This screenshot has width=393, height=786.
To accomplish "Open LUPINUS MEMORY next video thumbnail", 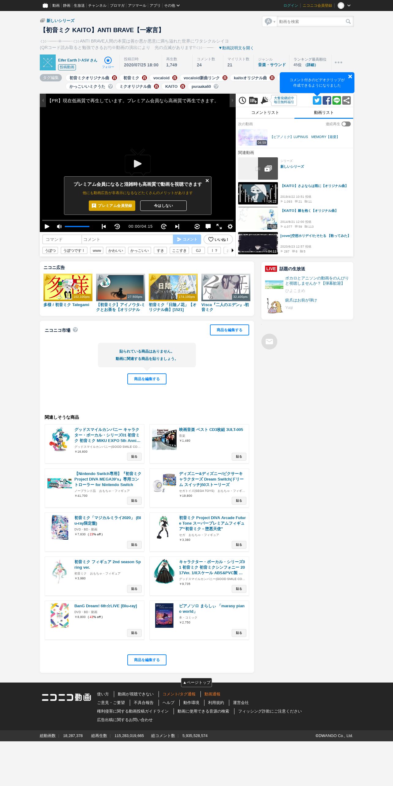I will click(x=253, y=137).
